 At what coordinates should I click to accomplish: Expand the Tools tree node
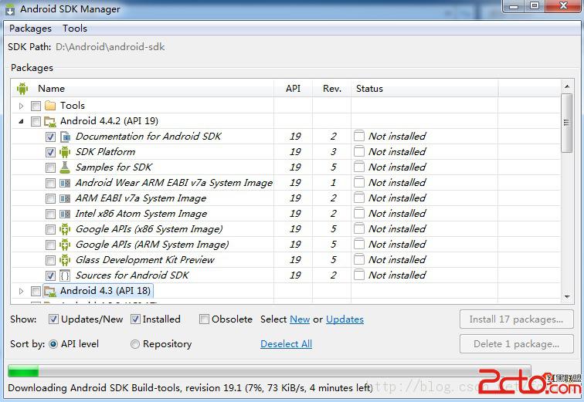tap(21, 106)
